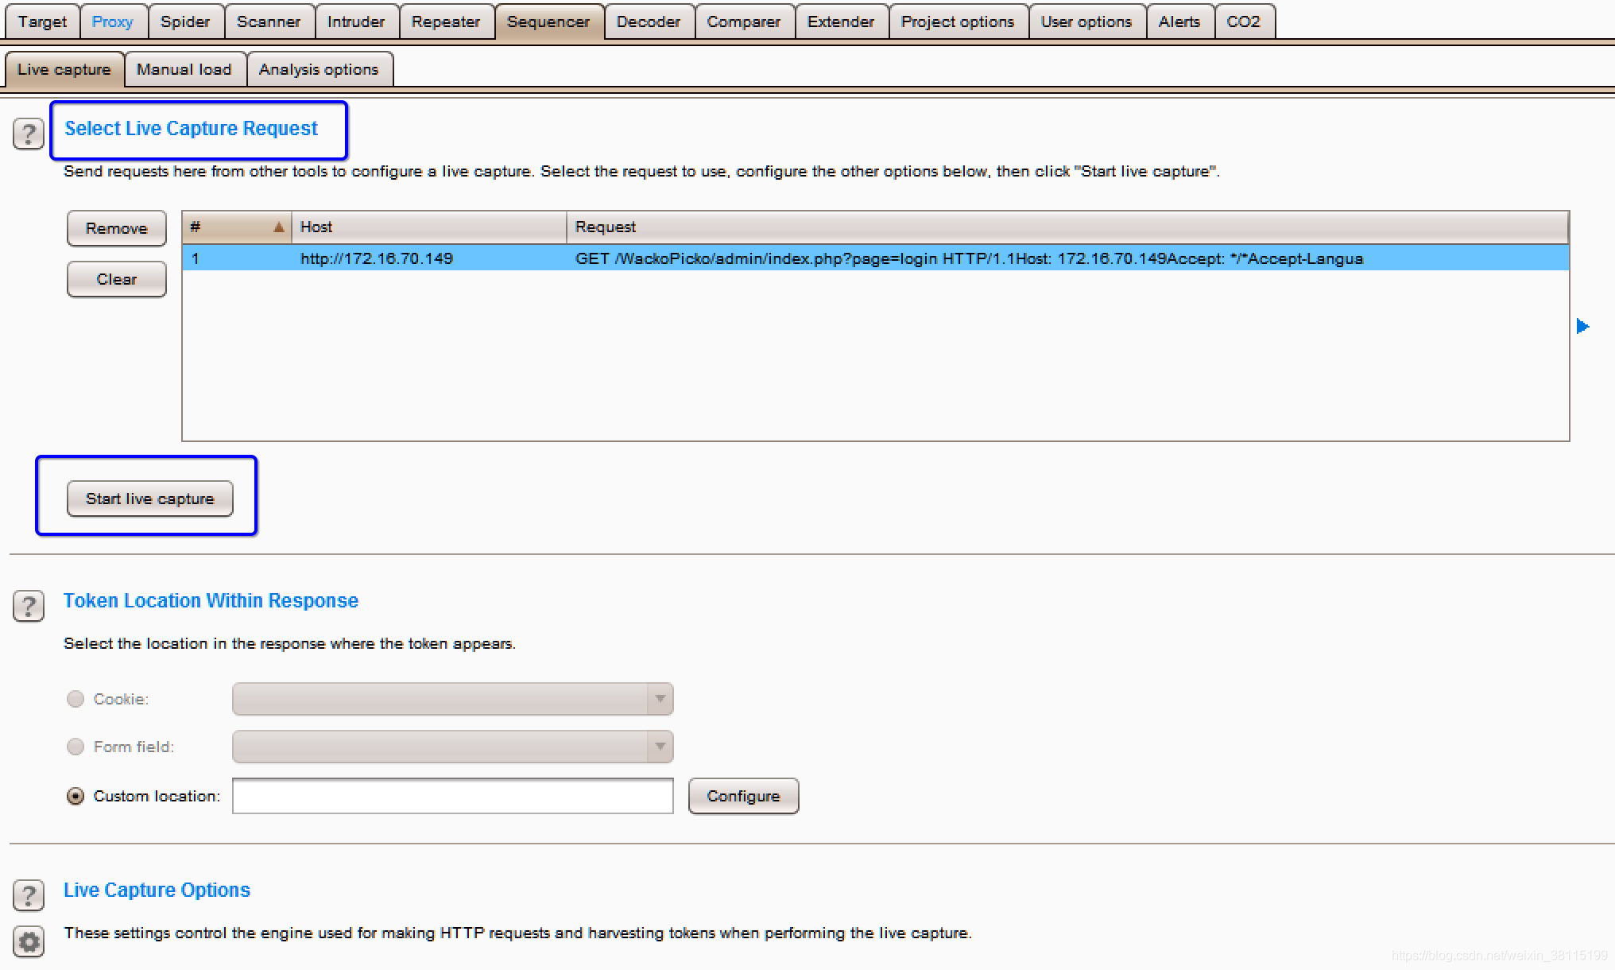Open the Form field dropdown list

(x=659, y=747)
